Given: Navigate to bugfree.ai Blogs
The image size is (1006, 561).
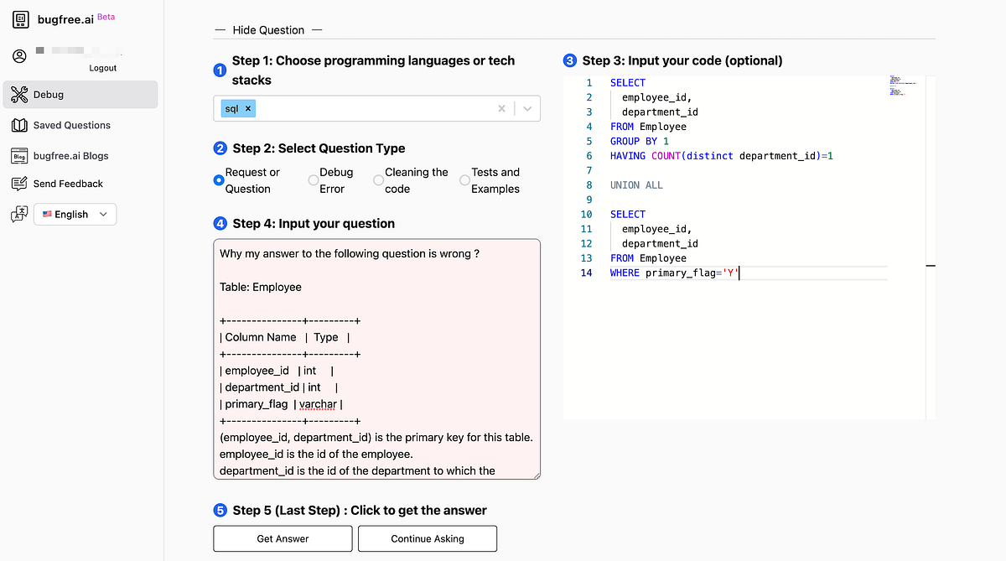Looking at the screenshot, I should pyautogui.click(x=70, y=154).
